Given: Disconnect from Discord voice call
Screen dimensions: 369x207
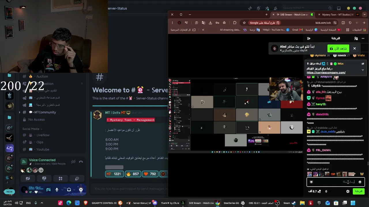Looking at the screenshot, I should coord(81,162).
